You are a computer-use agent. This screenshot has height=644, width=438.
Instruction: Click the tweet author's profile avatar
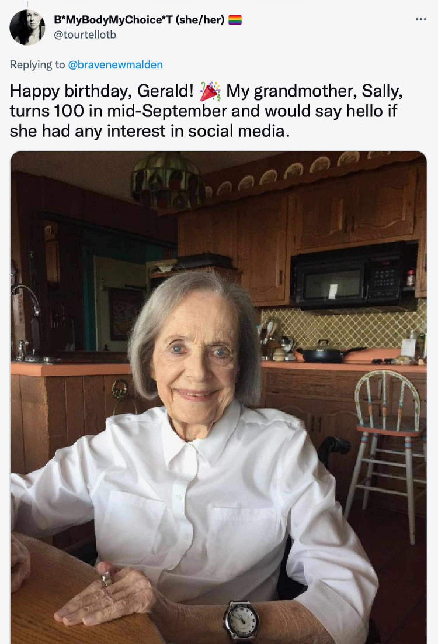coord(27,27)
